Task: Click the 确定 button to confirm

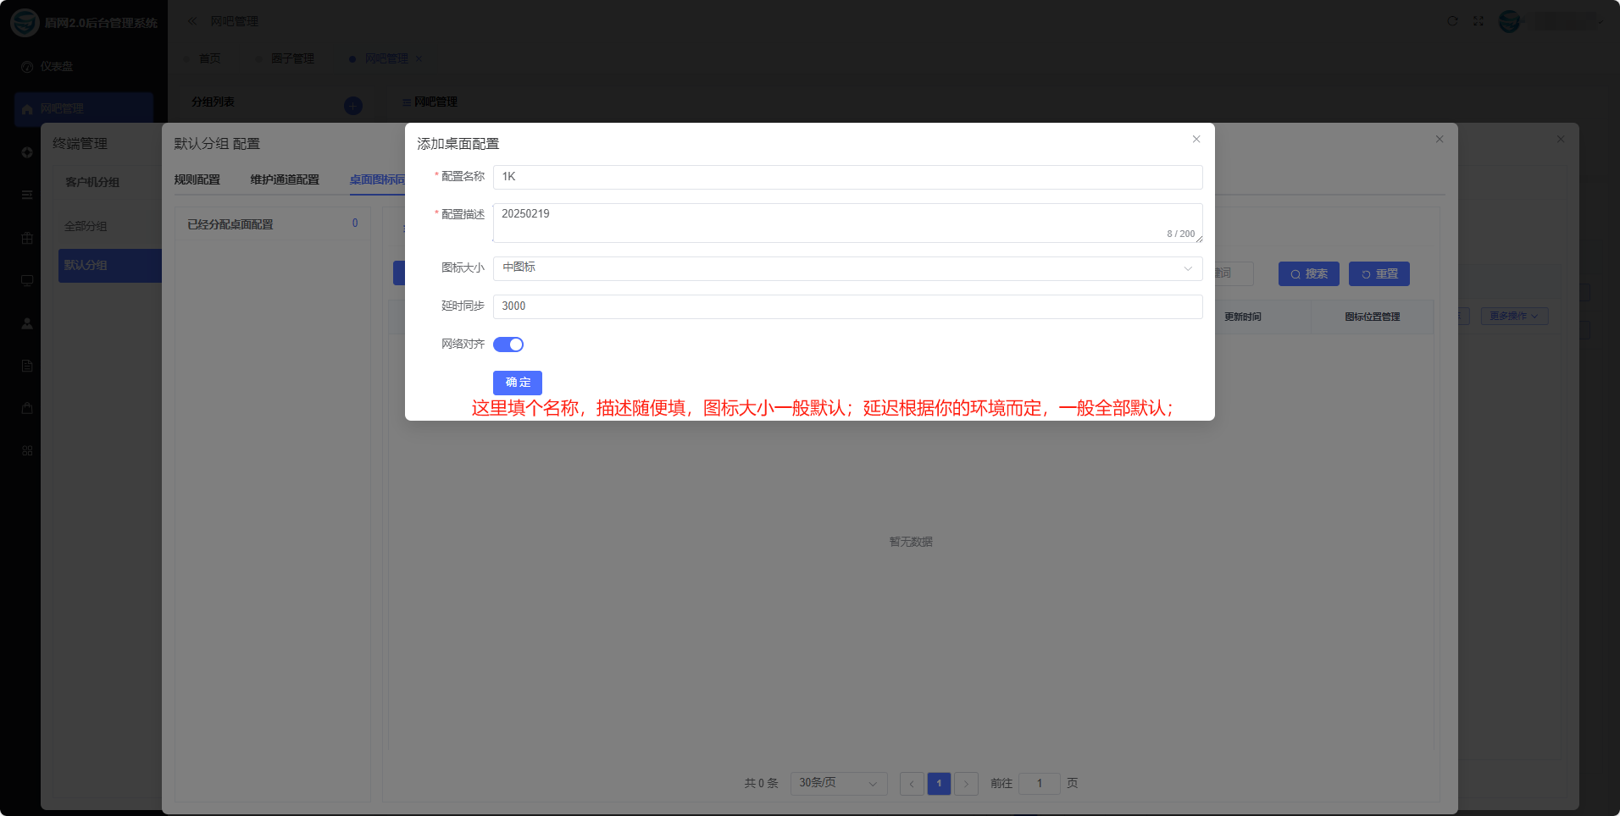Action: tap(518, 383)
